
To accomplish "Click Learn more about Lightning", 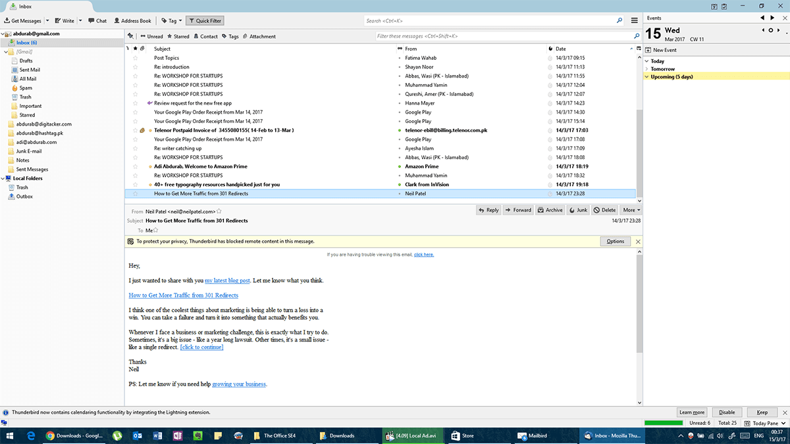I will click(x=692, y=412).
